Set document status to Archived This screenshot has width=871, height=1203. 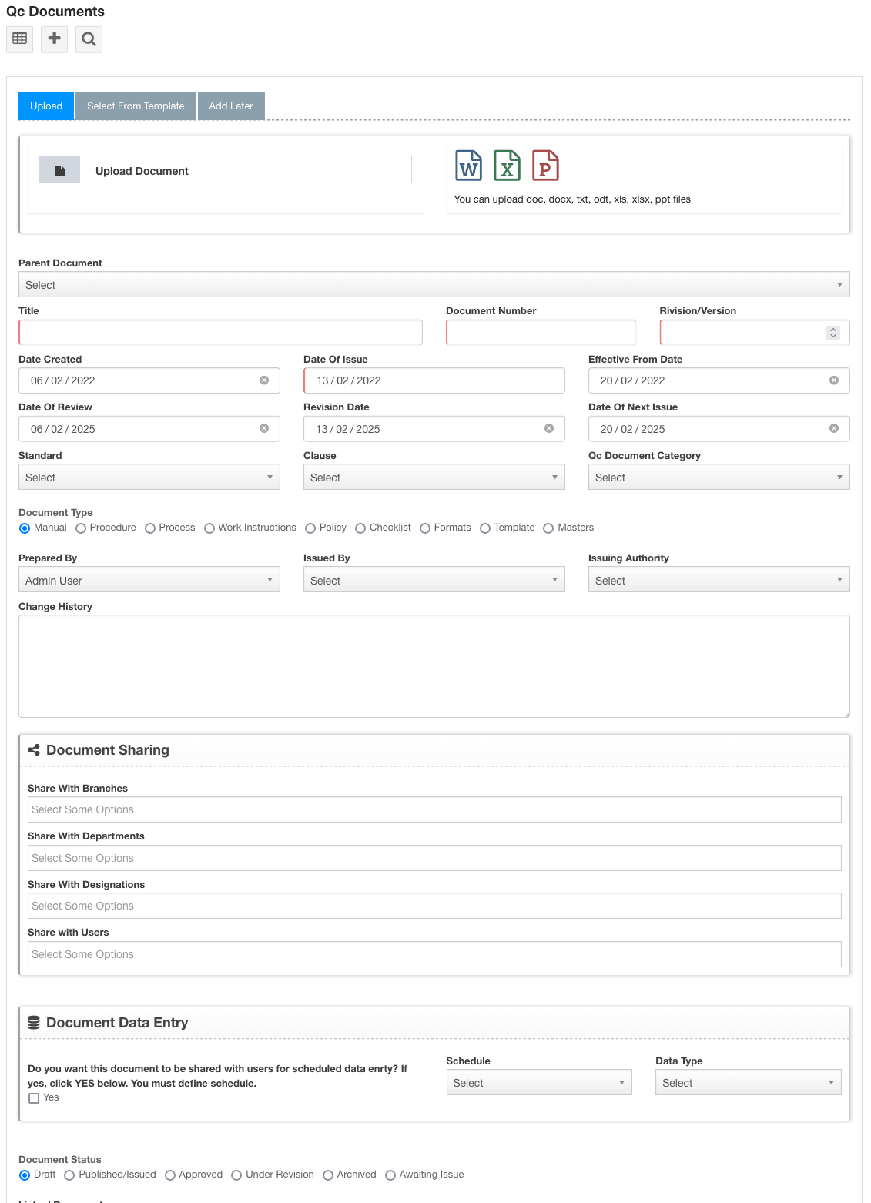(328, 1175)
